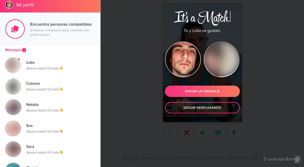Screen dimensions: 304x167
Task: Click the red X nope icon
Action: [186, 133]
